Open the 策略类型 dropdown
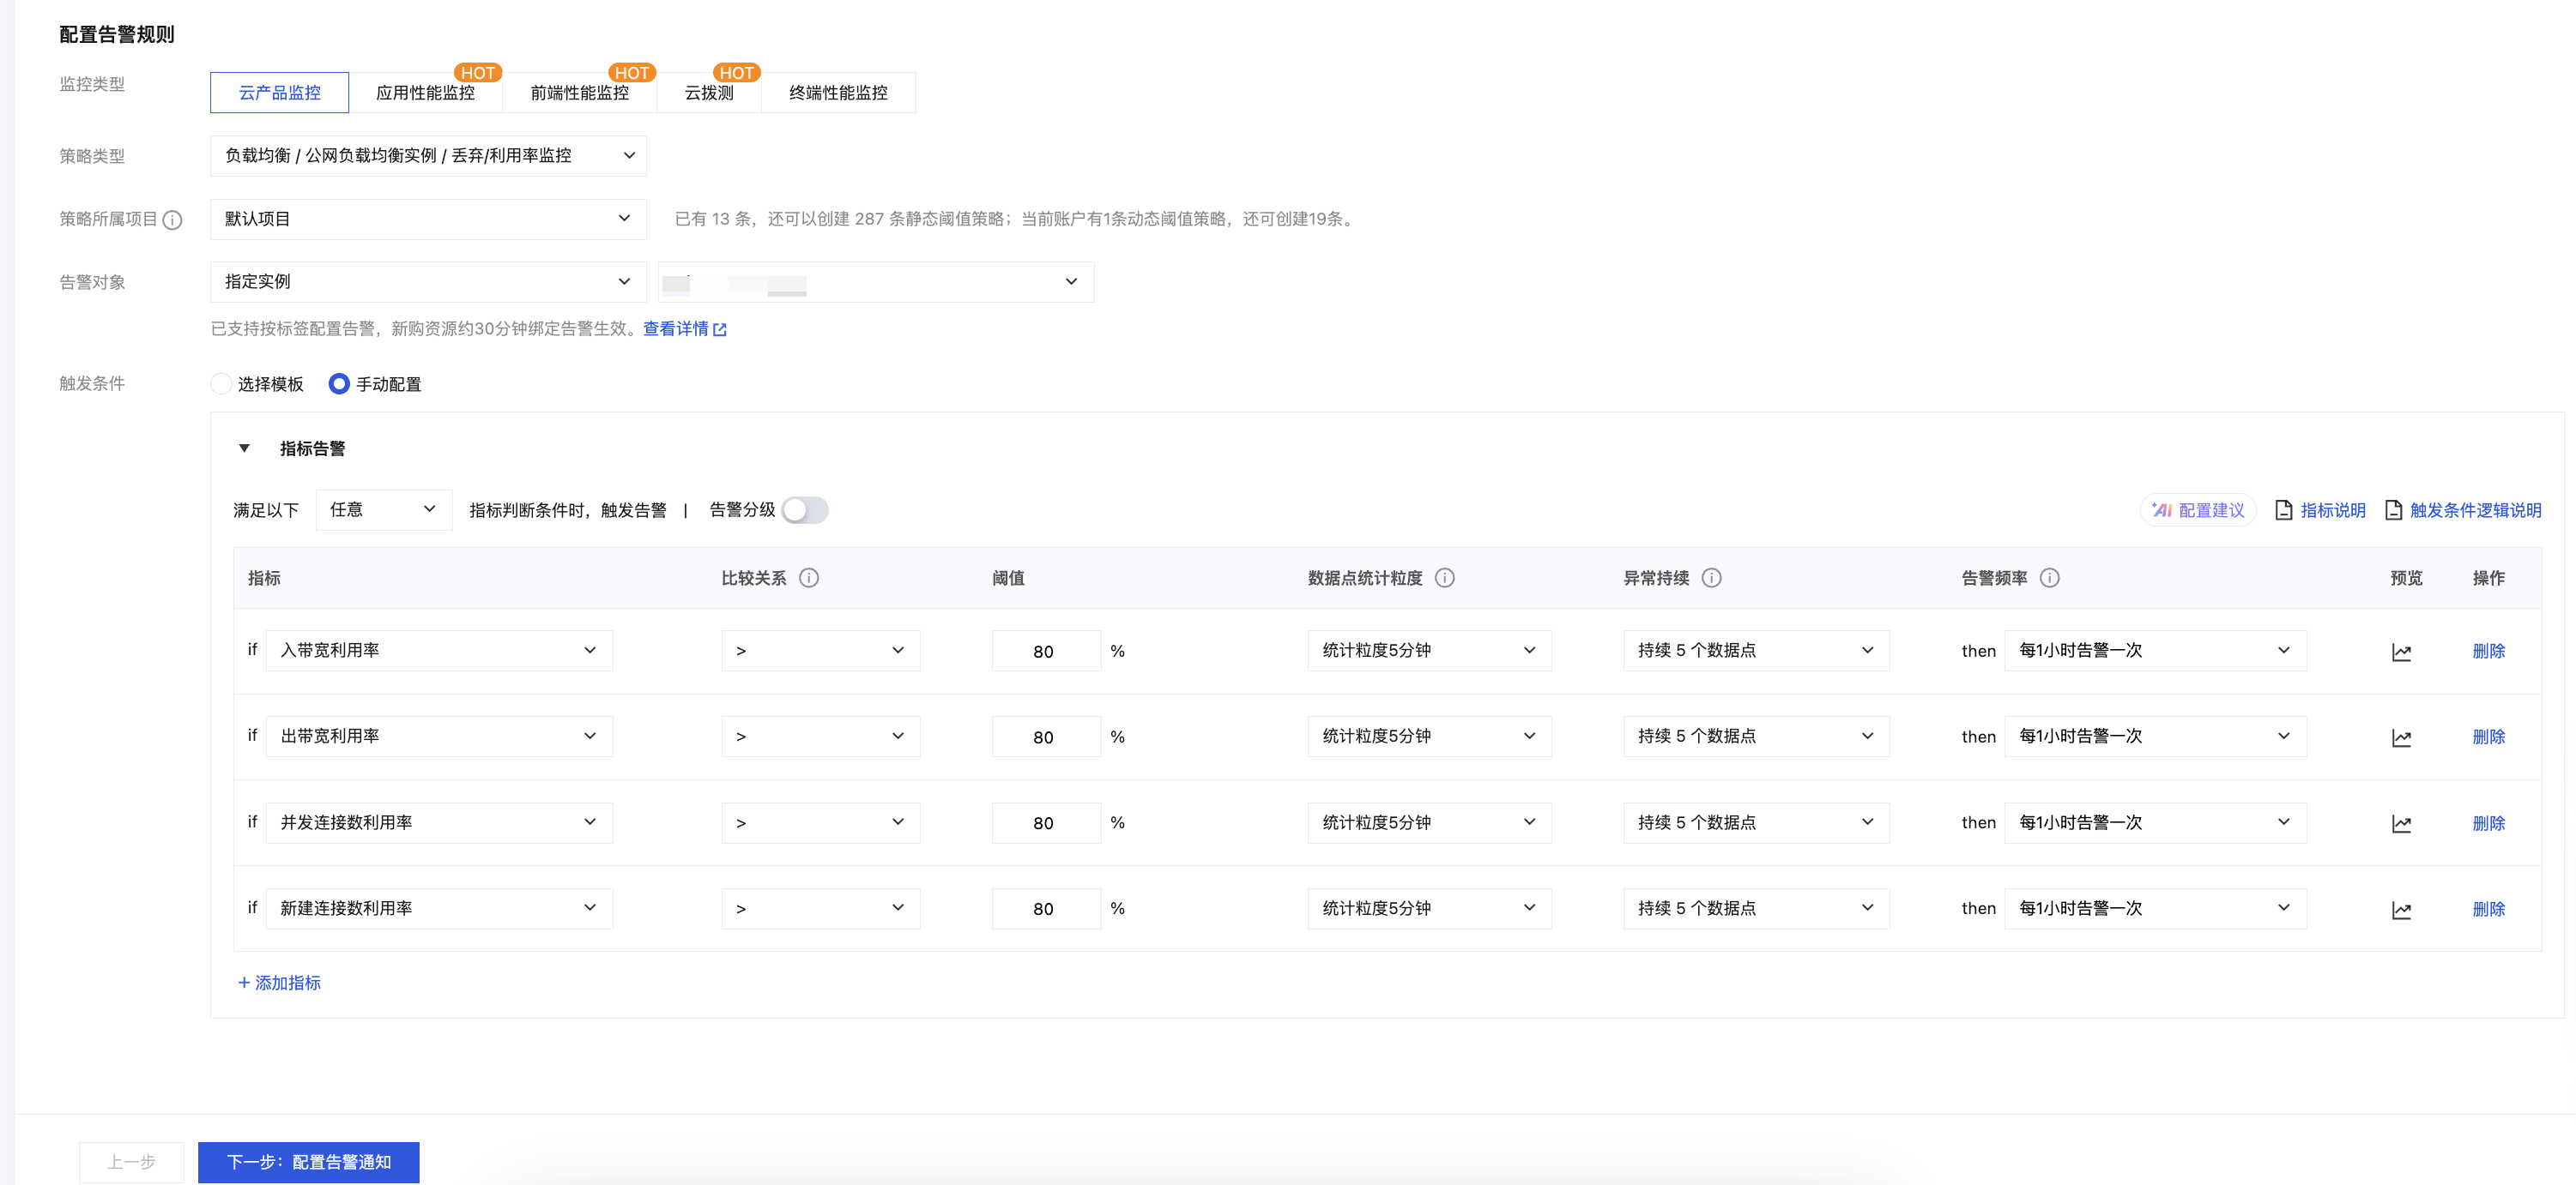 428,156
